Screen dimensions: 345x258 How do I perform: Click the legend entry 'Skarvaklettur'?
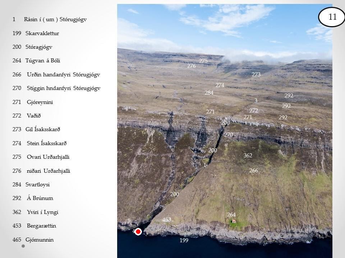42,33
